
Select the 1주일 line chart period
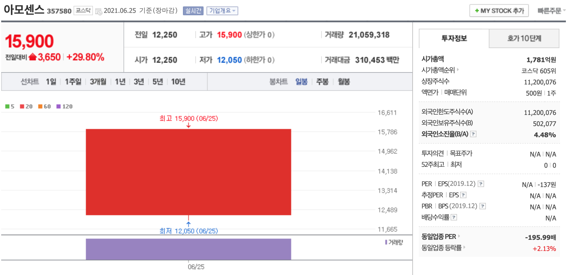coord(73,82)
